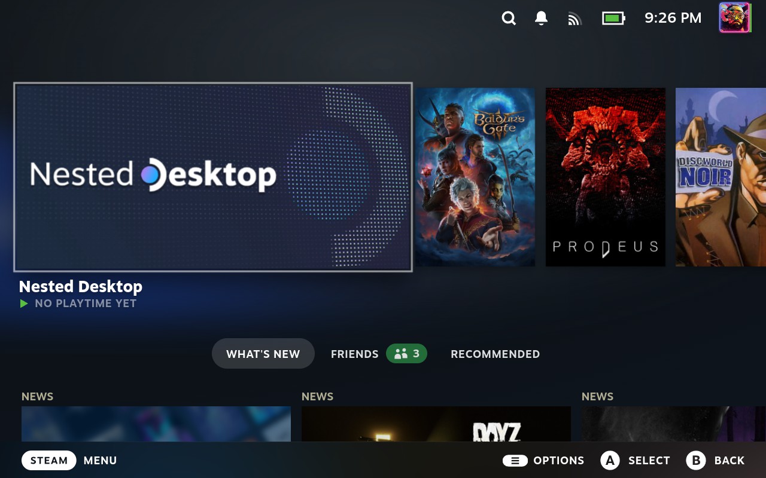Open the notifications bell
Viewport: 766px width, 478px height.
click(541, 18)
